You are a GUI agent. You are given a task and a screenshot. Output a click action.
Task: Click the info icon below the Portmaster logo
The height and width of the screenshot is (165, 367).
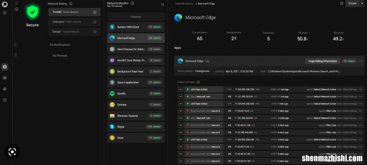[x=4, y=13]
